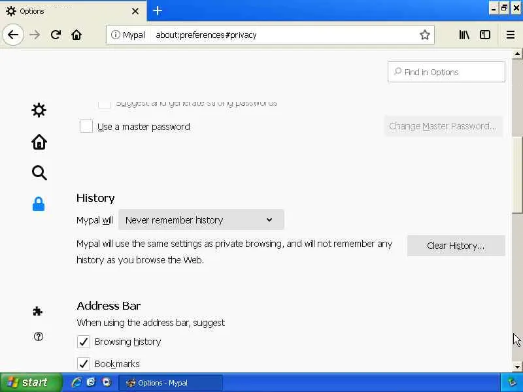Uncheck Bookmarks suggestion
Viewport: 523px width, 392px height.
[84, 364]
